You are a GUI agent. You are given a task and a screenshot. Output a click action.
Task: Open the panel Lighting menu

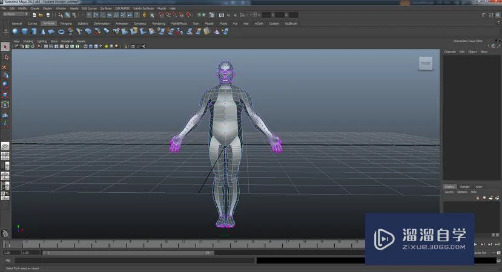pyautogui.click(x=42, y=41)
